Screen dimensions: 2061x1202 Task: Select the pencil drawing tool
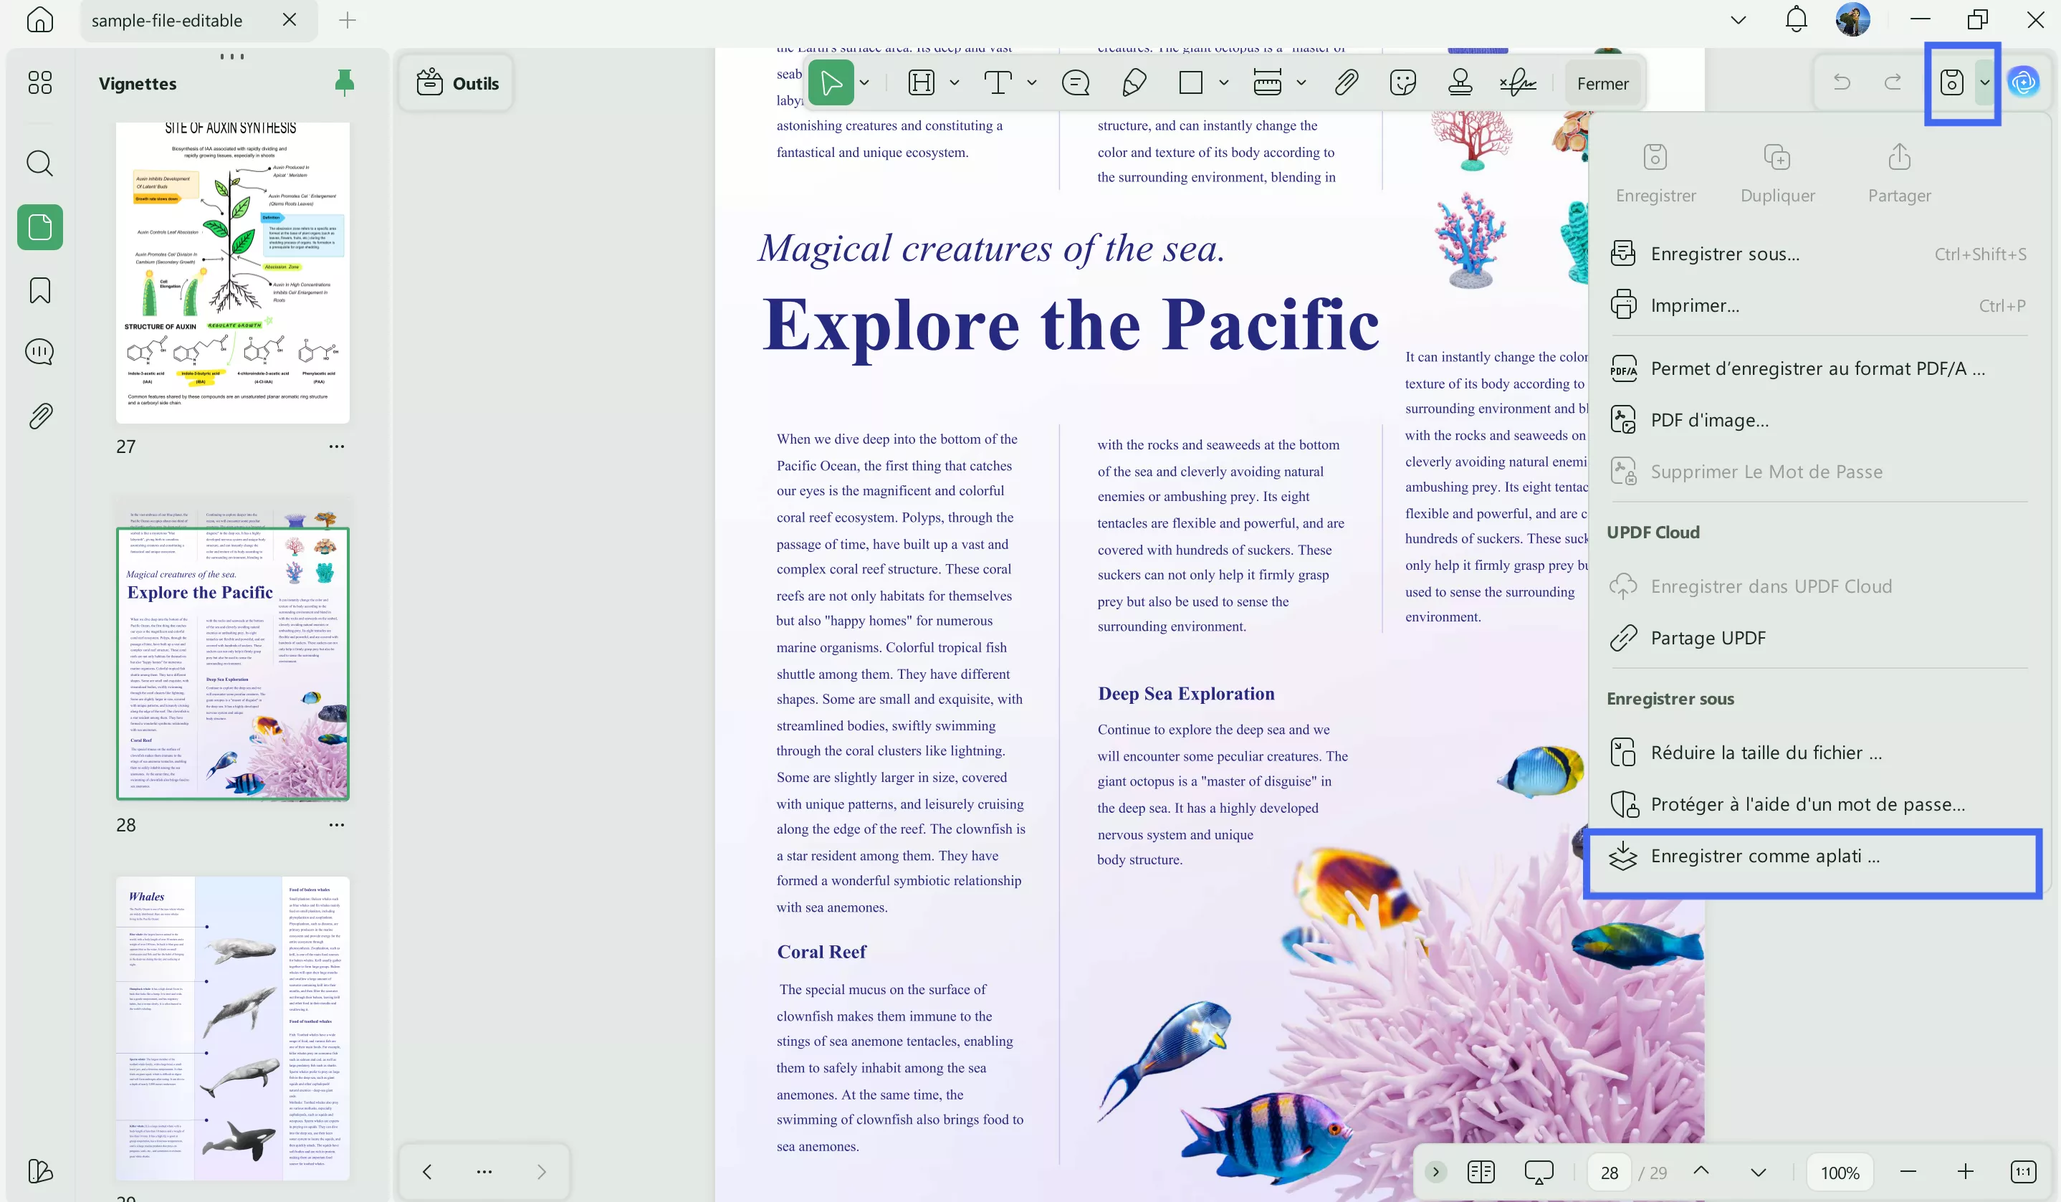click(x=1134, y=82)
